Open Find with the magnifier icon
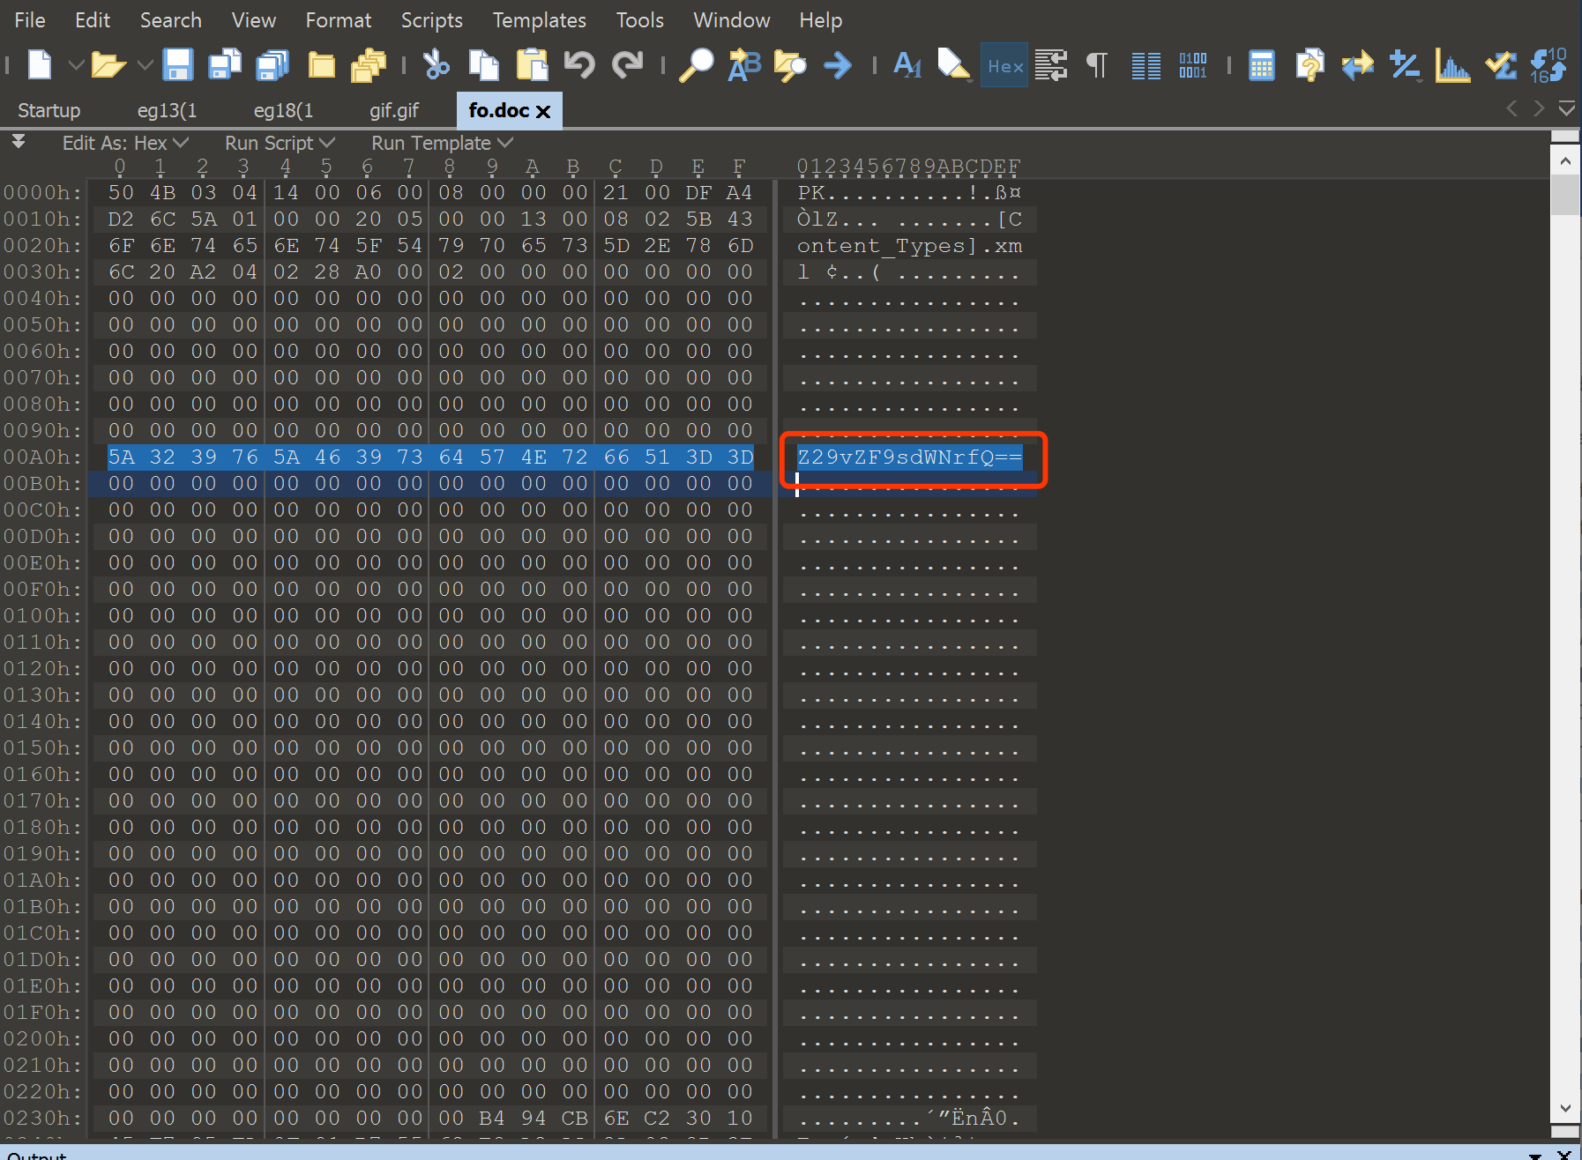The image size is (1582, 1160). (x=697, y=65)
